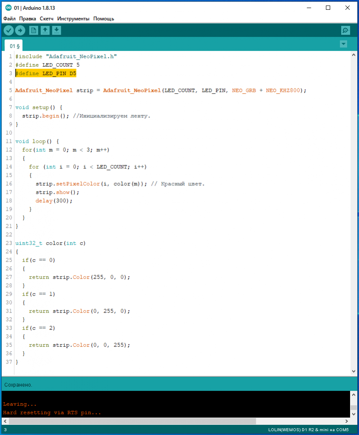Open the Инструменты menu
This screenshot has height=435, width=359.
tap(73, 19)
